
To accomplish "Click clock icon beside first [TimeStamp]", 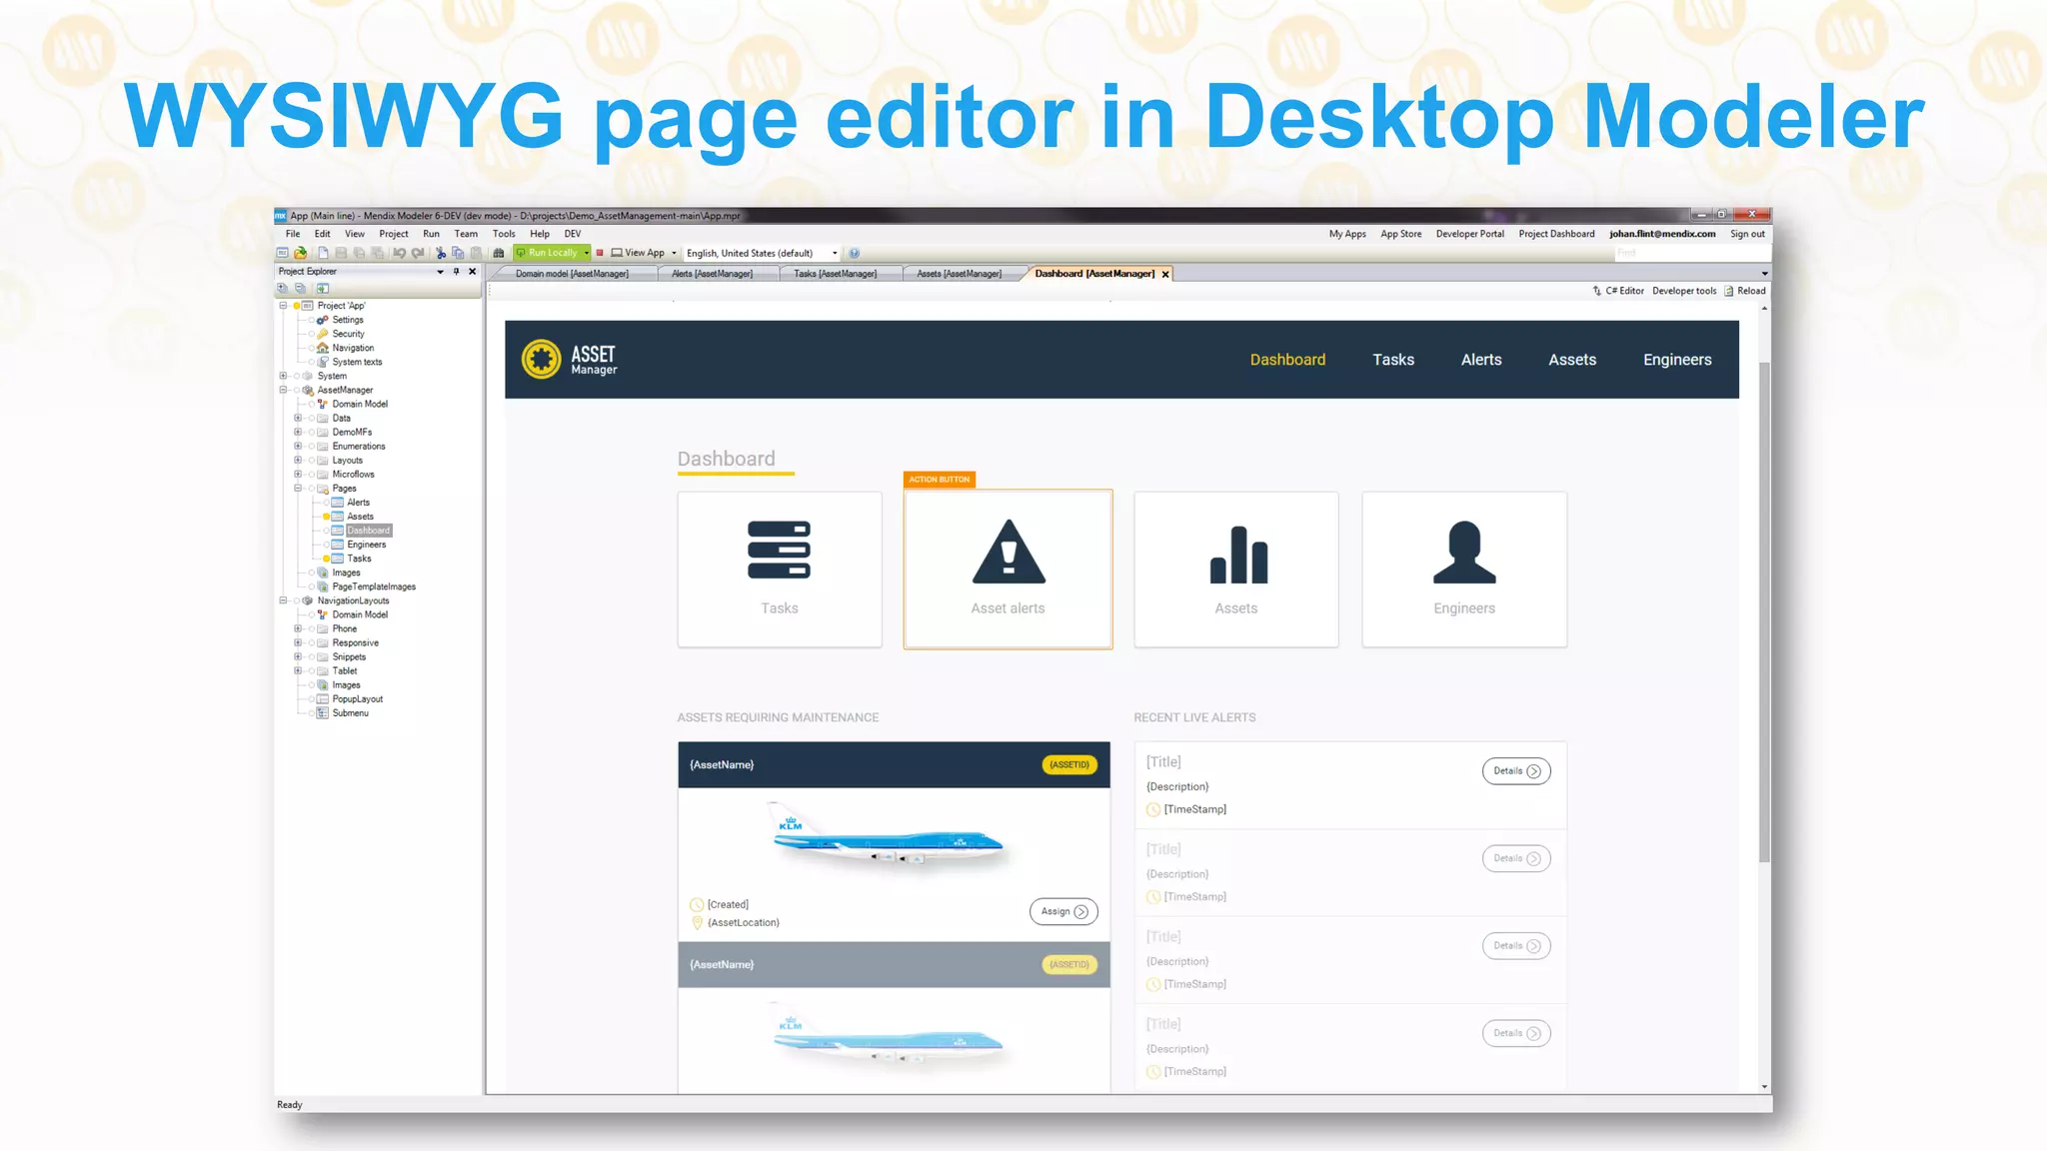I will tap(1153, 809).
